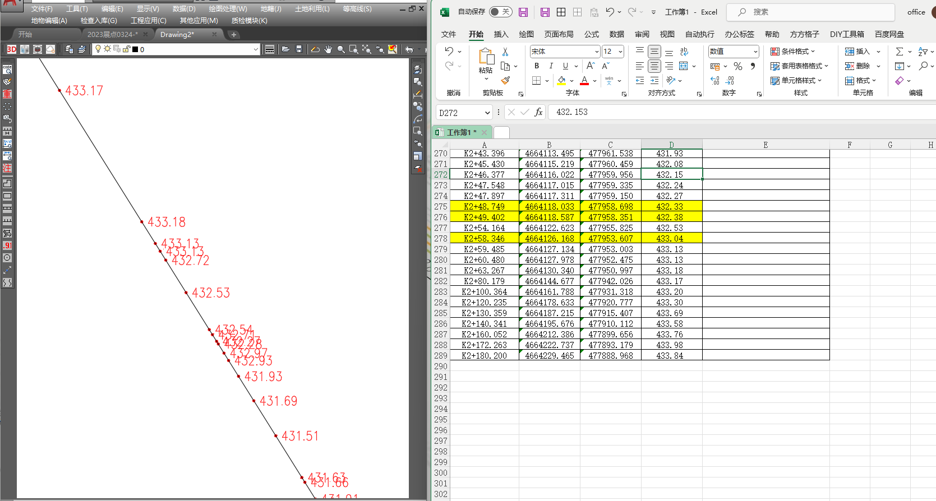The image size is (936, 501).
Task: Click the red 重 icon in CAD sidebar
Action: click(7, 94)
